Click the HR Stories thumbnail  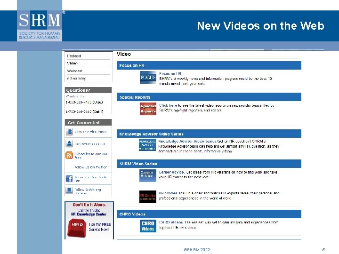click(148, 197)
